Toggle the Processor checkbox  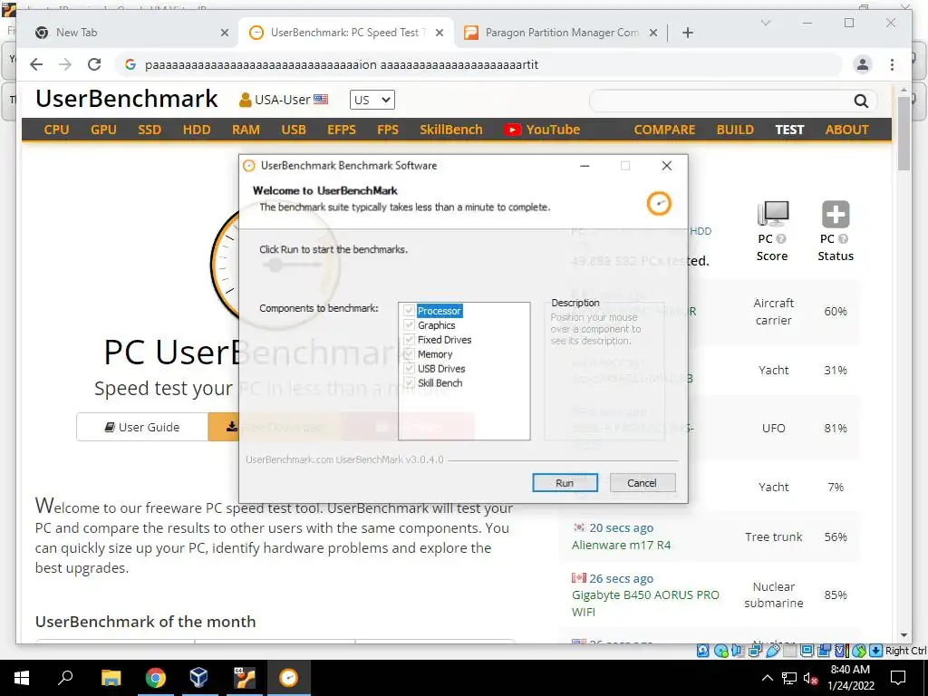coord(409,311)
